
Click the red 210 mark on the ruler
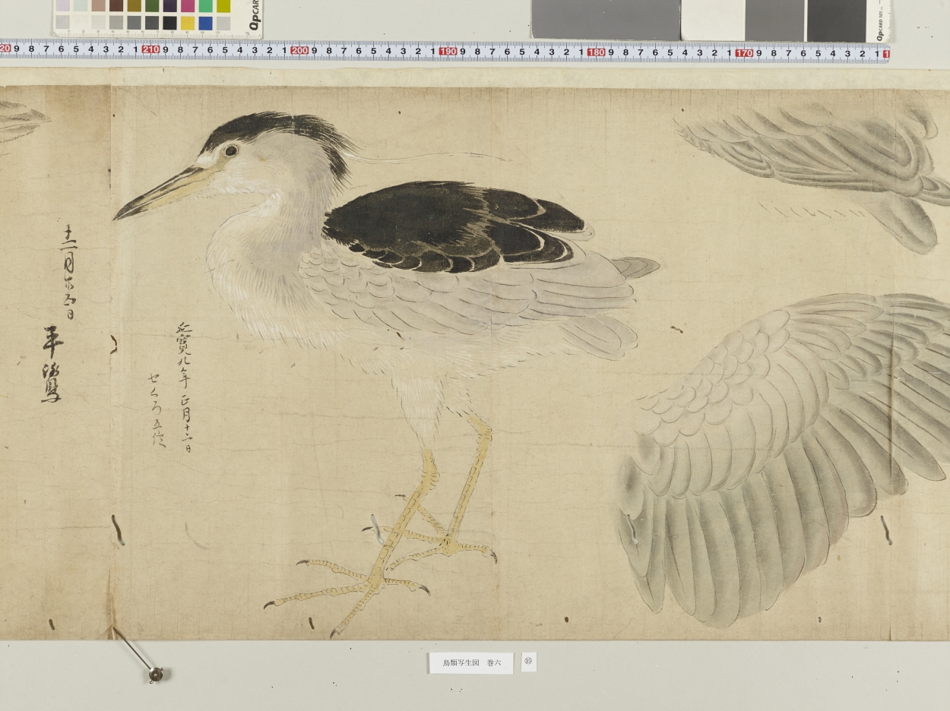point(150,50)
